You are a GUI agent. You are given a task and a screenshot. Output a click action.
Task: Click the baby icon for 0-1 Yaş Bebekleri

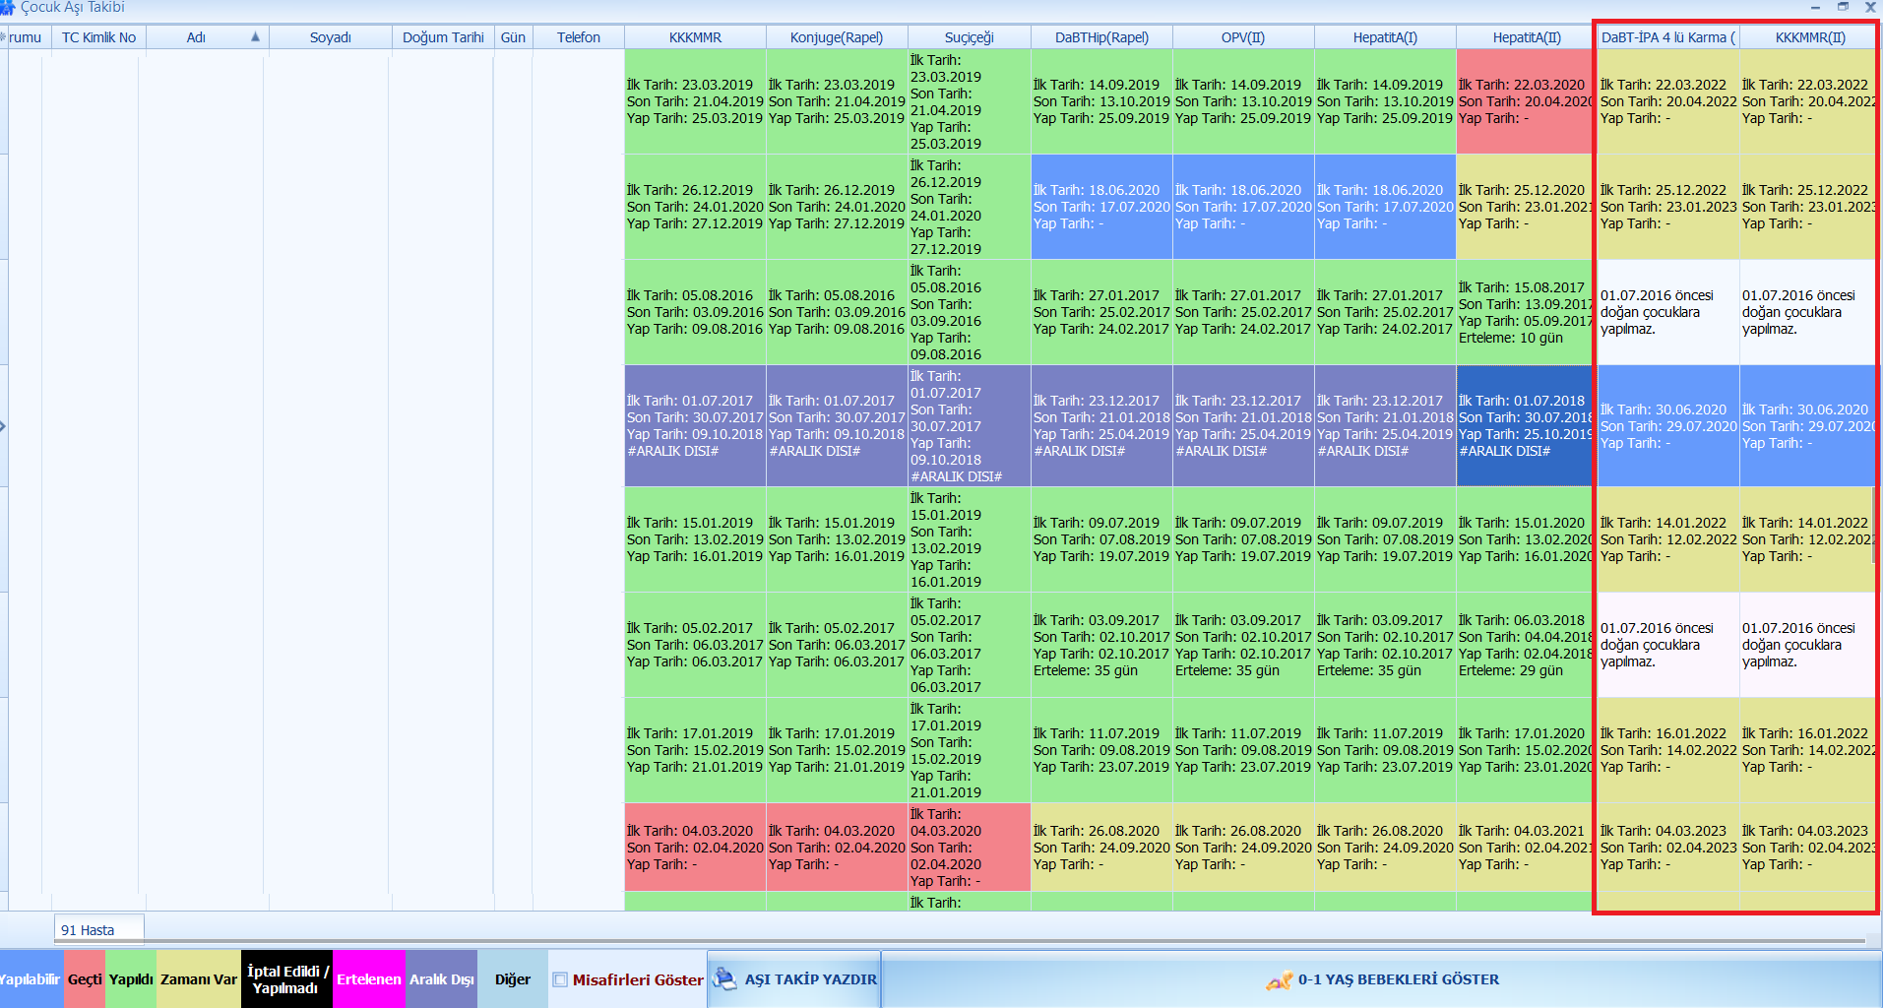click(1279, 980)
